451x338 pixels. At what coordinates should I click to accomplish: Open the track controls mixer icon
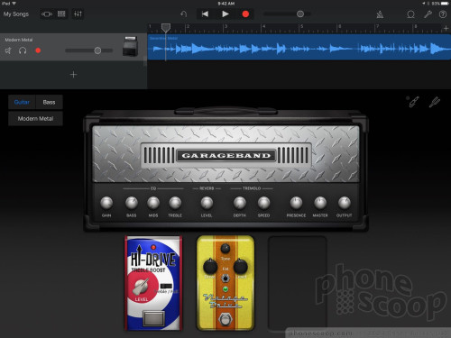tap(78, 14)
